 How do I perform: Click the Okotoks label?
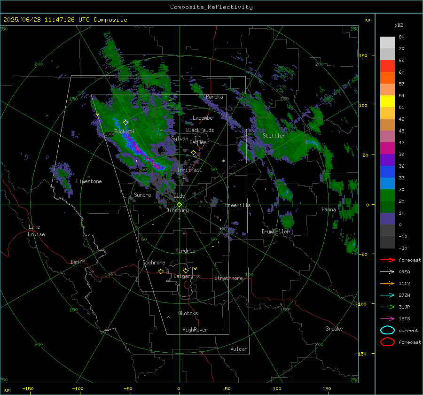click(x=188, y=313)
